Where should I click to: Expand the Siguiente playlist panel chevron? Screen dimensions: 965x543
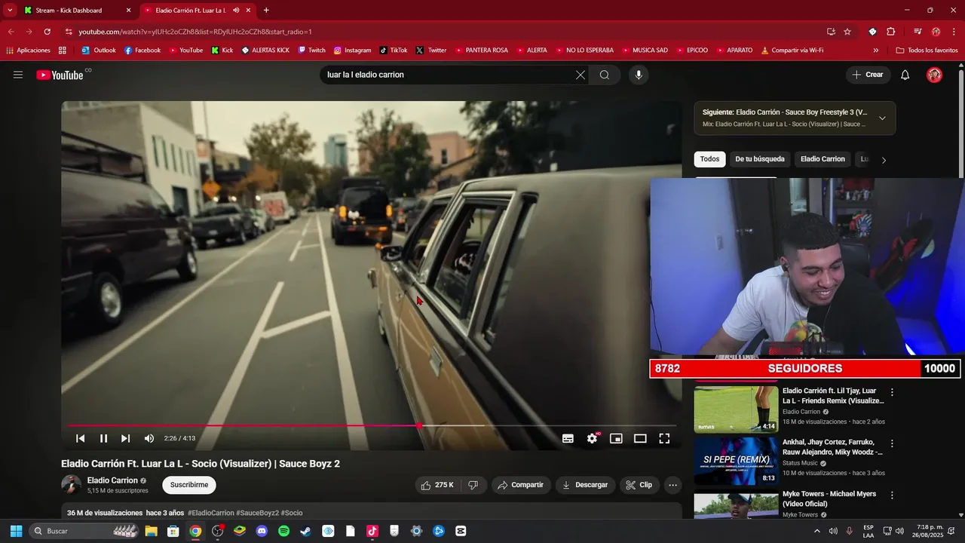[x=882, y=118]
